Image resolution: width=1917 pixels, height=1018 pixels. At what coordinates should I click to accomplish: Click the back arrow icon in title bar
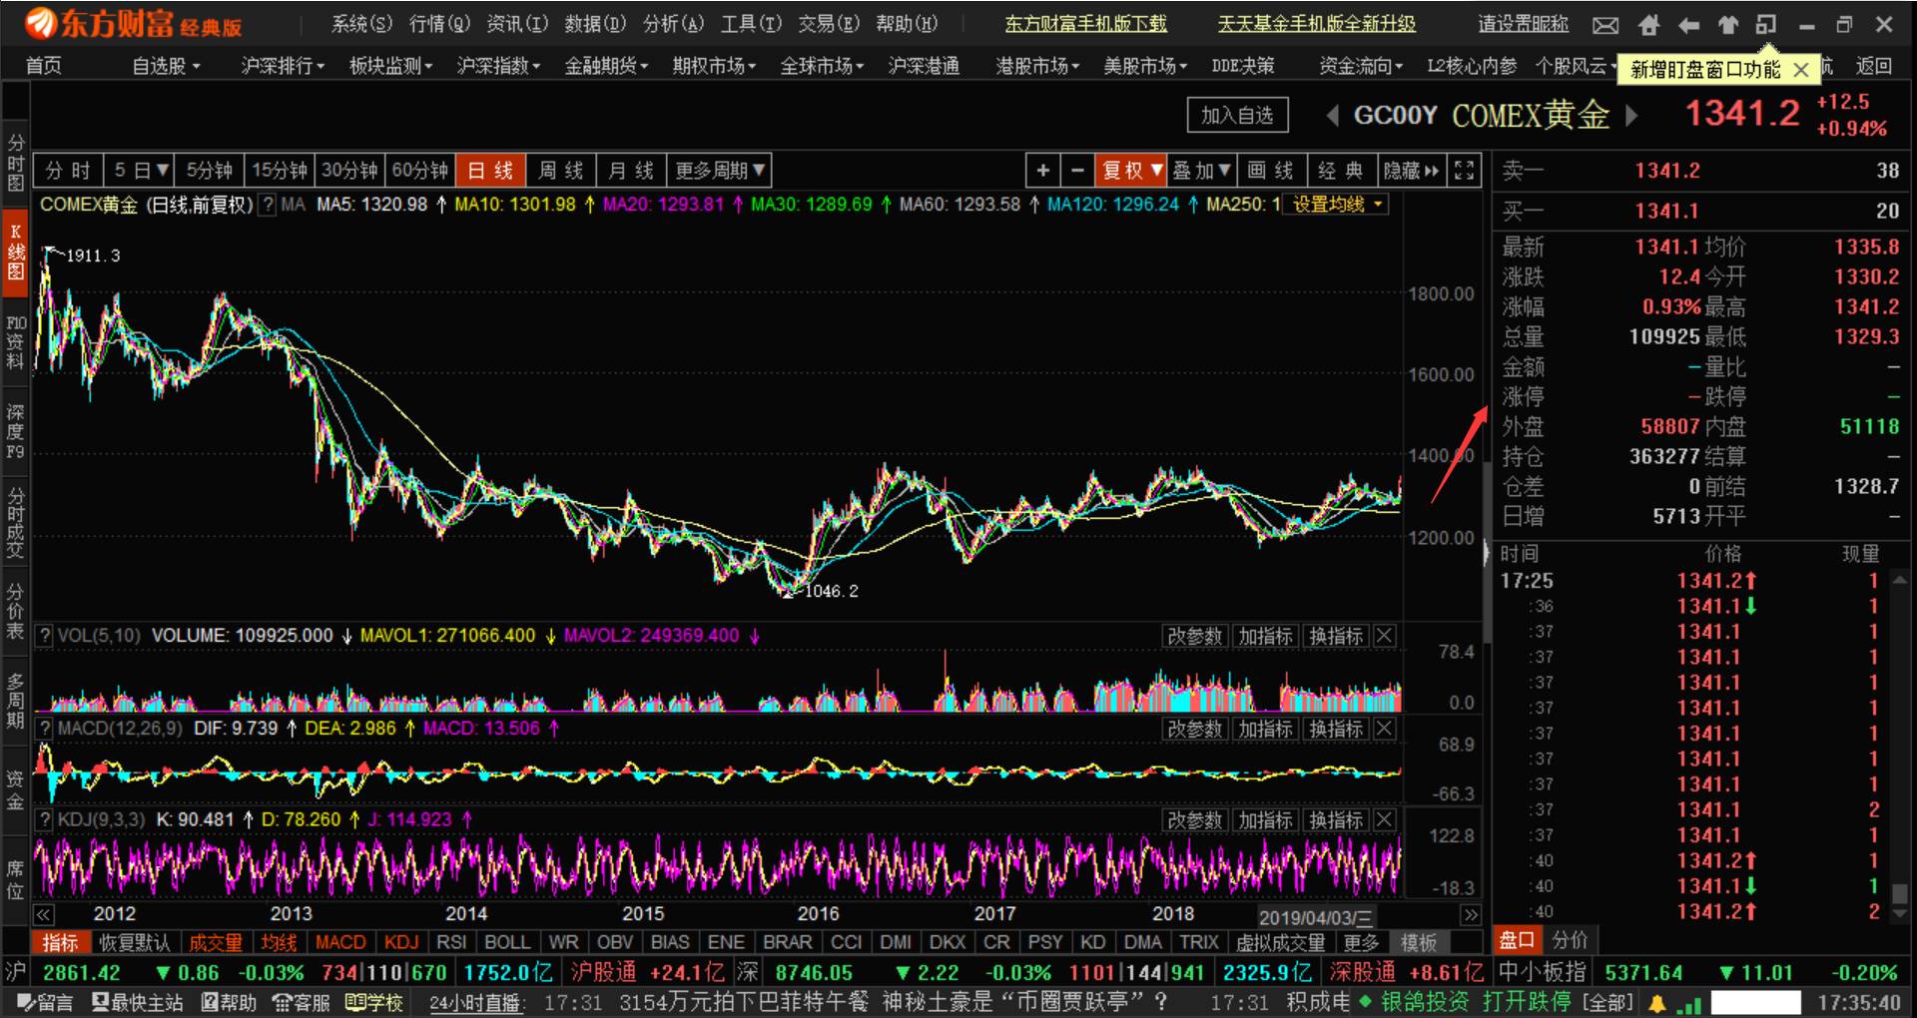click(1688, 24)
